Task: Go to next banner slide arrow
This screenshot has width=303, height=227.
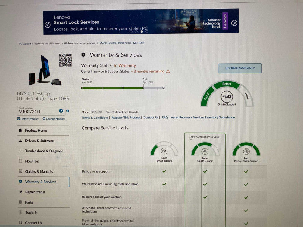Action: (x=234, y=23)
